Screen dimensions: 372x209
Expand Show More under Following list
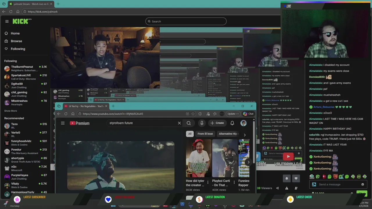click(x=10, y=111)
